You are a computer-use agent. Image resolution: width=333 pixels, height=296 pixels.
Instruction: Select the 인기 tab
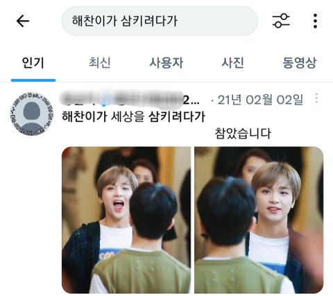coord(33,63)
